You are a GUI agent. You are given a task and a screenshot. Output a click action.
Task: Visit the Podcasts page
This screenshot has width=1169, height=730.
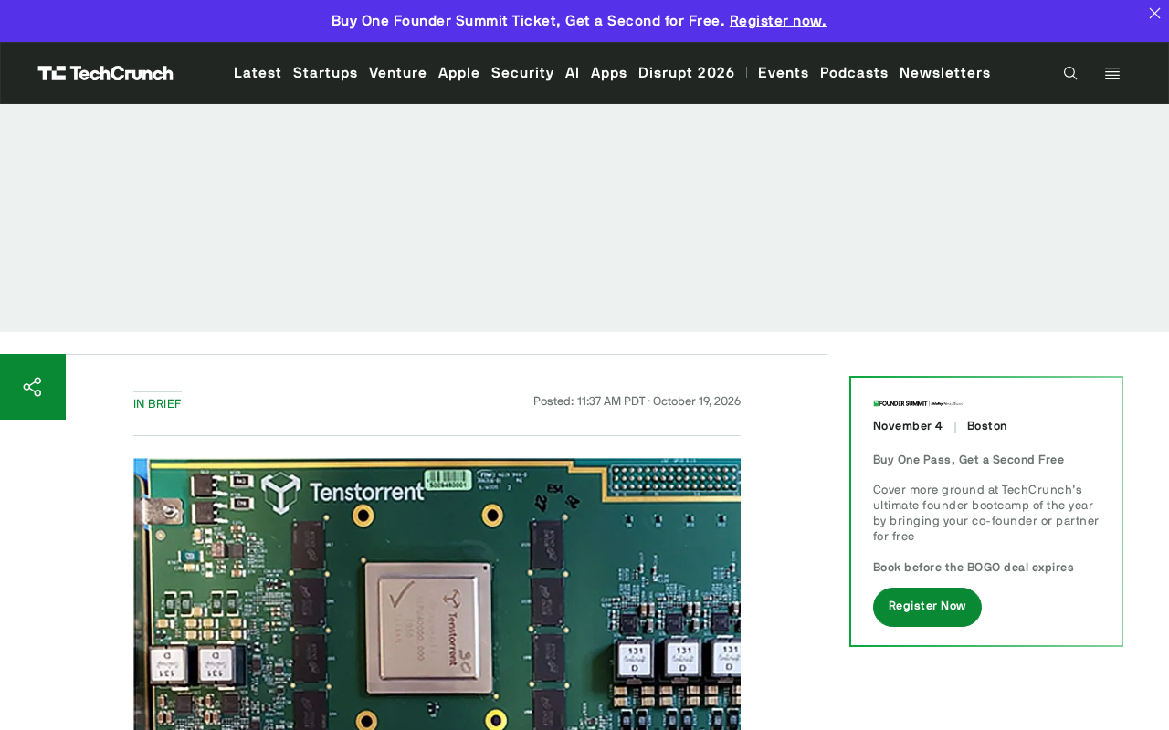coord(854,73)
